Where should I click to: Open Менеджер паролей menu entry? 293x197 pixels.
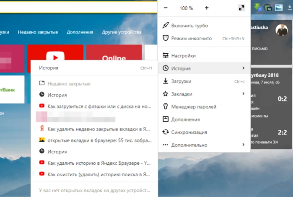(x=204, y=106)
